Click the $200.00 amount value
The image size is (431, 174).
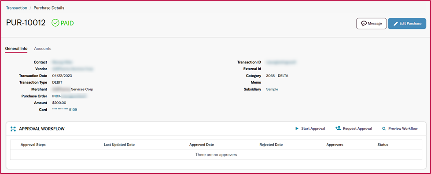pyautogui.click(x=59, y=103)
